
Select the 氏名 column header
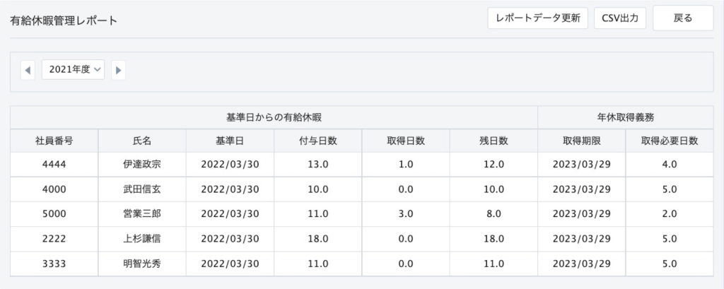pos(142,141)
